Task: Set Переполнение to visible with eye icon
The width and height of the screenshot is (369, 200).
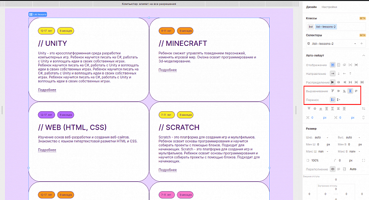Action: pyautogui.click(x=333, y=169)
